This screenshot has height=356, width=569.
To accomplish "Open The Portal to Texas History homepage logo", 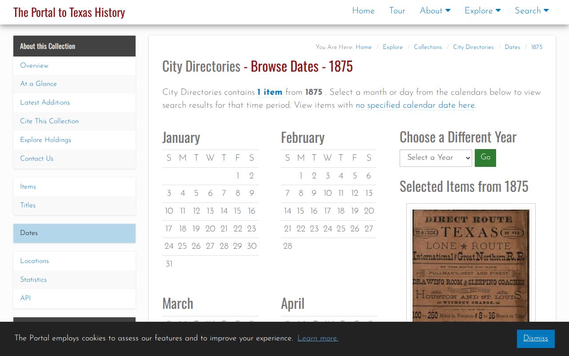I will (69, 12).
